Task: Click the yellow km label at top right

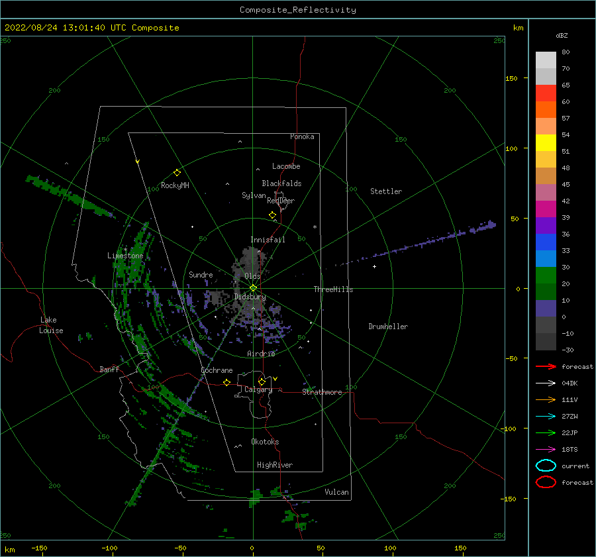Action: pyautogui.click(x=518, y=28)
